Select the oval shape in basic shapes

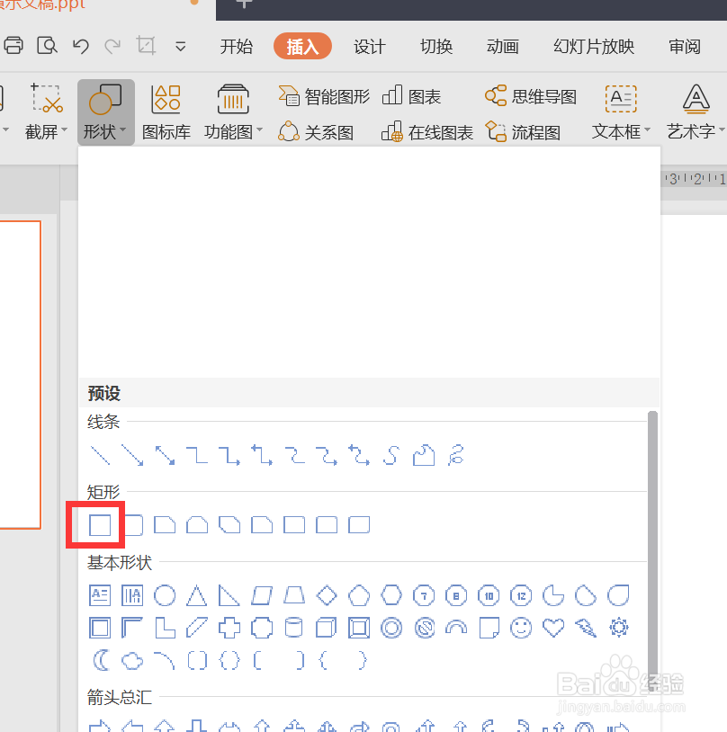coord(165,595)
